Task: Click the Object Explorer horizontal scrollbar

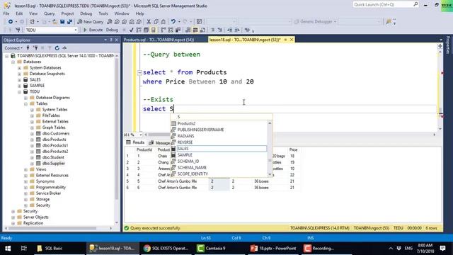Action: pos(52,228)
